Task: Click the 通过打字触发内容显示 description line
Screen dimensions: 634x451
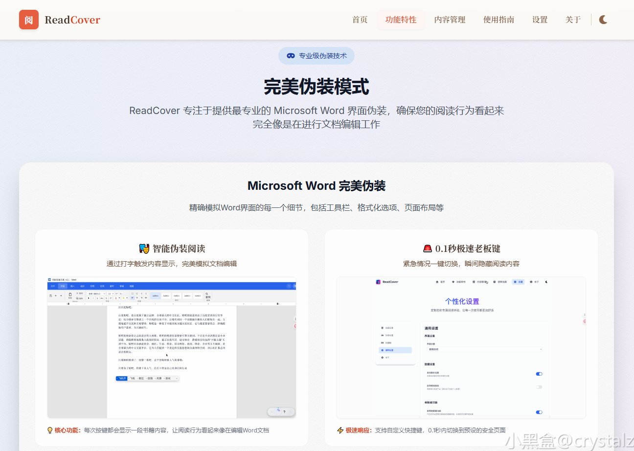Action: (x=172, y=264)
